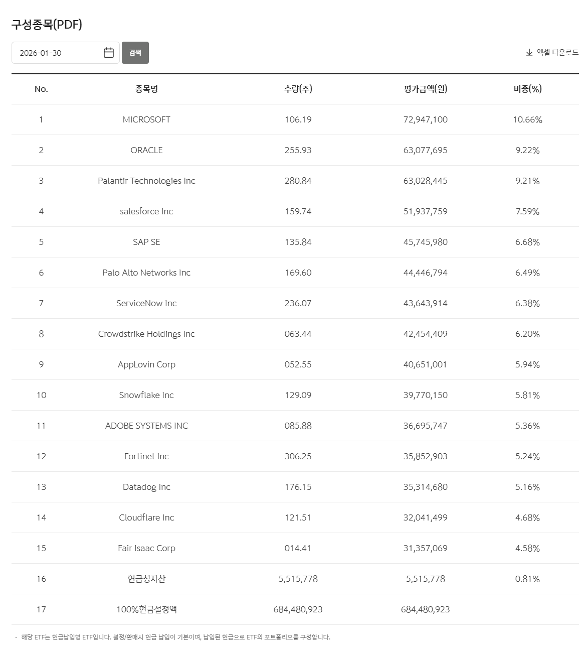The width and height of the screenshot is (587, 651).
Task: Select the AppLovin Corp entry
Action: pos(146,364)
